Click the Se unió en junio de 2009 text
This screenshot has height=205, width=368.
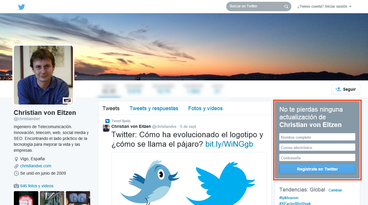[43, 173]
